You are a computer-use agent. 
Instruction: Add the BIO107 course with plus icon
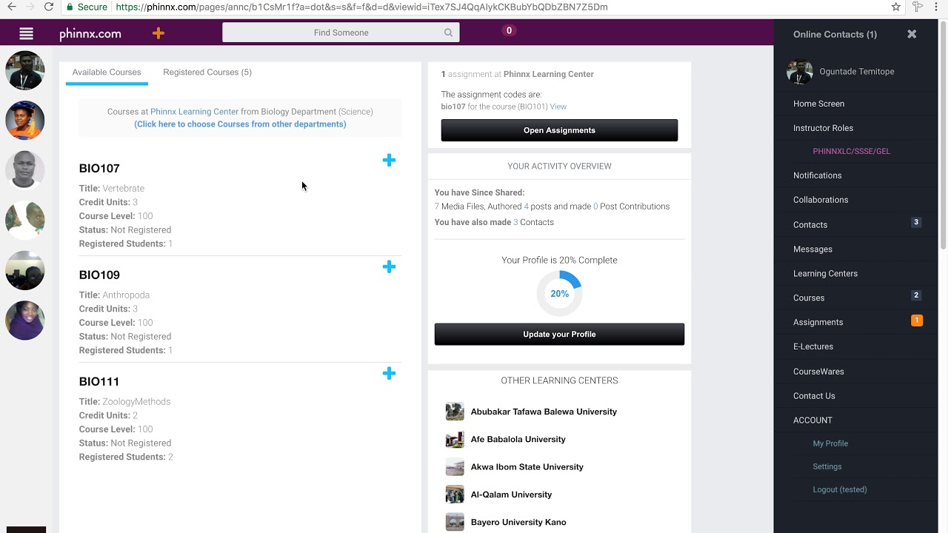click(x=389, y=160)
